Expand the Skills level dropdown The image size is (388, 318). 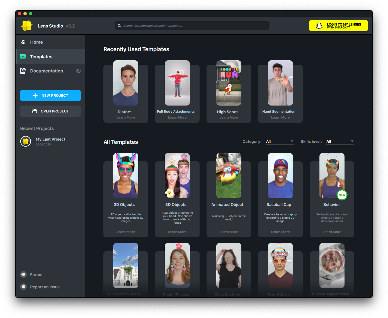click(x=340, y=142)
